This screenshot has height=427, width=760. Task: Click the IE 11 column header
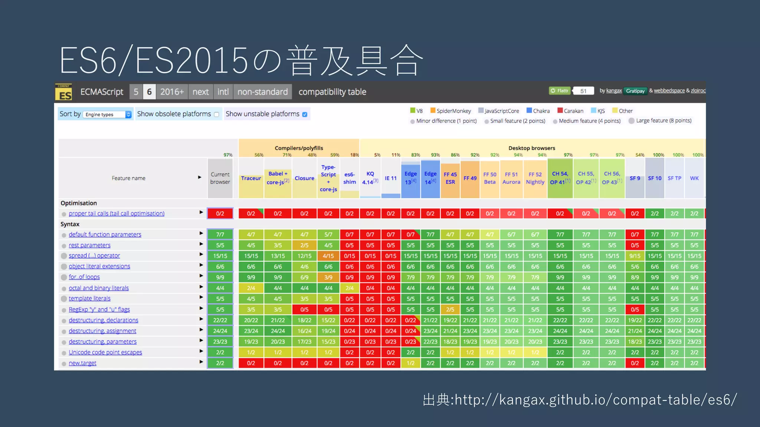click(x=391, y=178)
